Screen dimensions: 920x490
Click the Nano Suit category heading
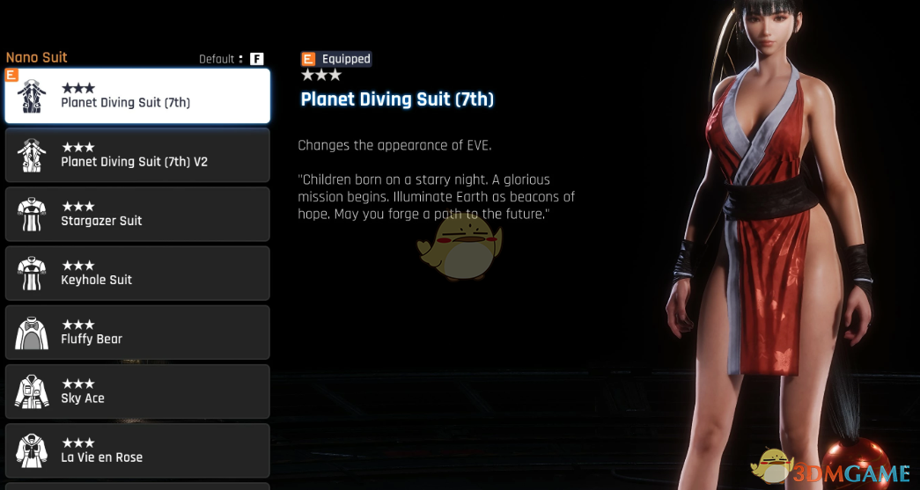click(36, 57)
